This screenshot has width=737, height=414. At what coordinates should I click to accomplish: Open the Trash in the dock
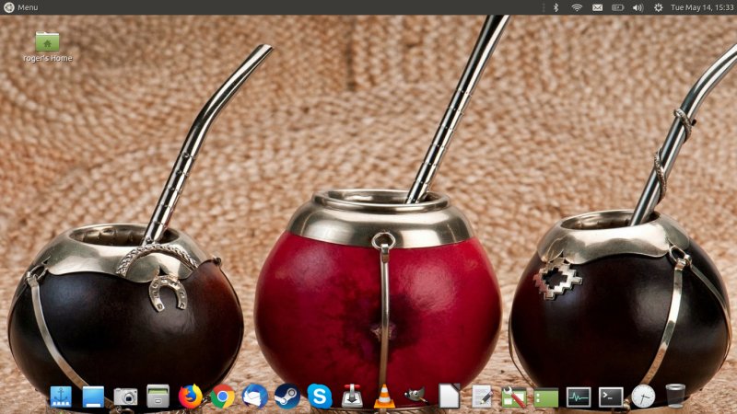675,397
